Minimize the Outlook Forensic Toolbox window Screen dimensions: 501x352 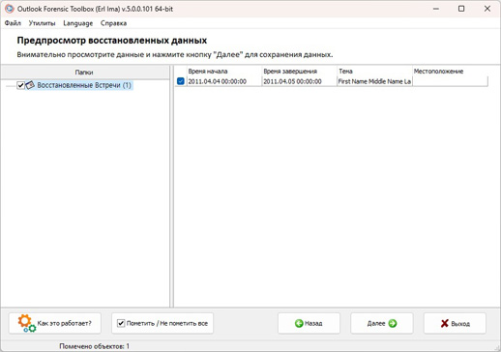tap(436, 9)
